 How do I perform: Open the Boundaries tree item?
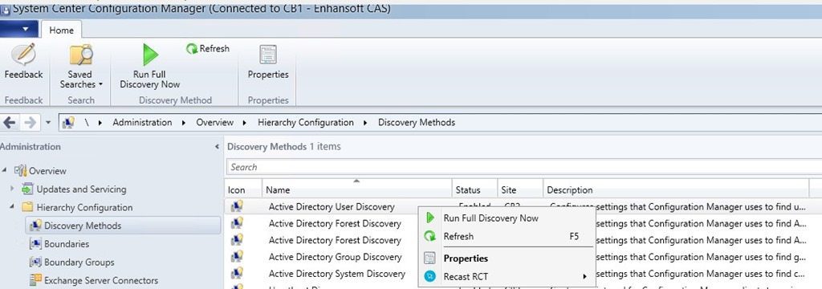(67, 244)
